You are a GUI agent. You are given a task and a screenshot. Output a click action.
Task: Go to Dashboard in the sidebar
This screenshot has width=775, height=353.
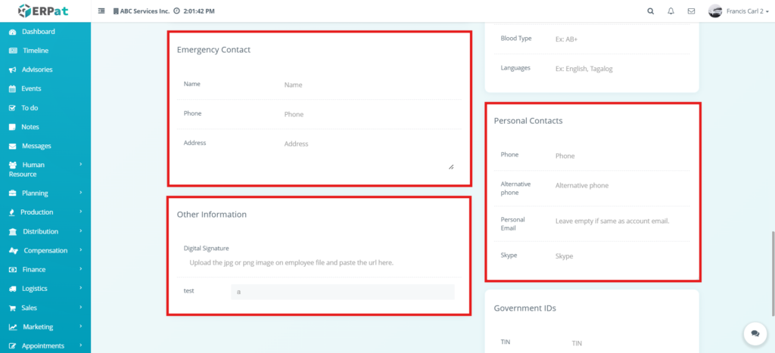(38, 32)
